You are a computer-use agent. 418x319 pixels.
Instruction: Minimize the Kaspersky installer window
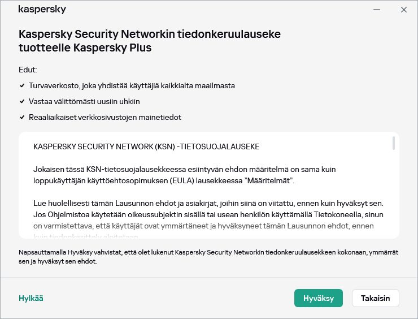tap(376, 10)
